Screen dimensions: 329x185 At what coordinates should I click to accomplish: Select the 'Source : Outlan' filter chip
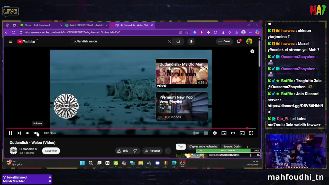click(x=232, y=146)
